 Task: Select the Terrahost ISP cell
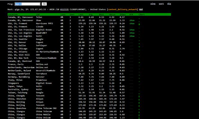(x=41, y=74)
